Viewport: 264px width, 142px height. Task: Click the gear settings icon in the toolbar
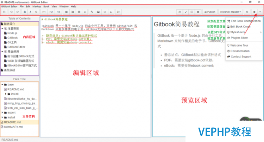[x=254, y=12]
